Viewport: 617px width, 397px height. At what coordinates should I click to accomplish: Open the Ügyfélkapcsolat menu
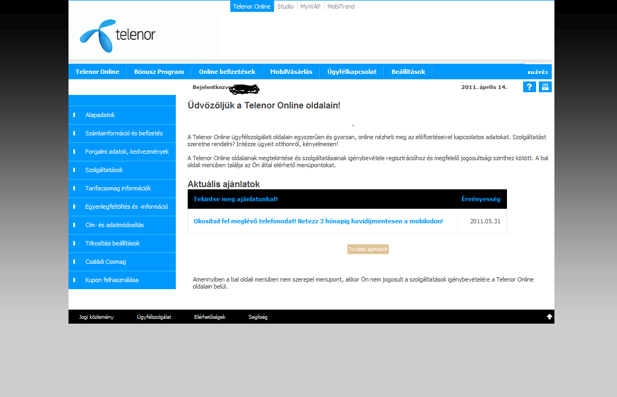pos(352,72)
